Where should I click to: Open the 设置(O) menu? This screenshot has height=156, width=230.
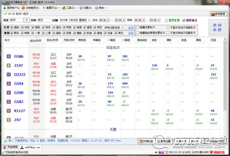pyautogui.click(x=86, y=8)
